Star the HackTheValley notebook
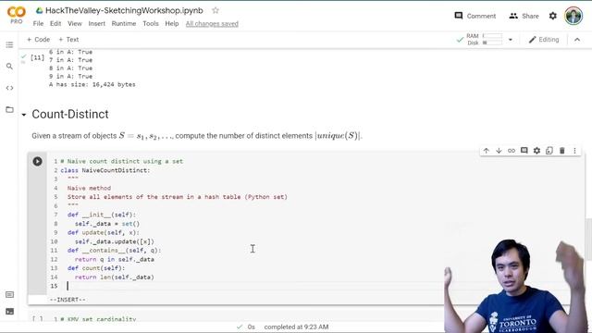 coord(216,10)
